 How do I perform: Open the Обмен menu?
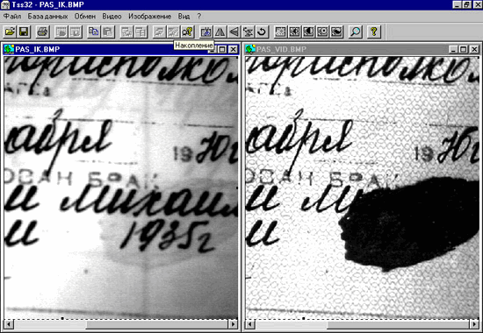click(x=85, y=17)
